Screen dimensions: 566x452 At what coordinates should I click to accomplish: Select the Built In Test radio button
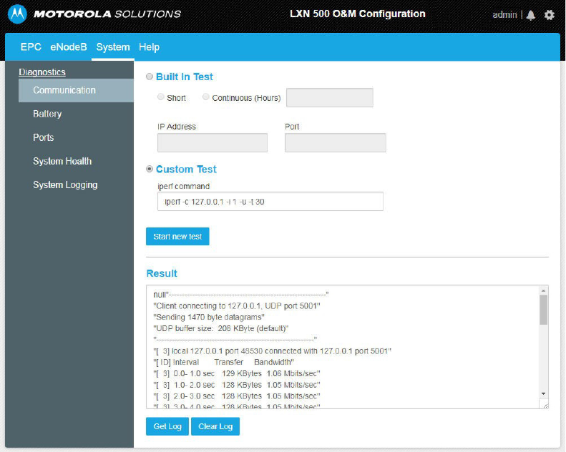click(x=150, y=77)
